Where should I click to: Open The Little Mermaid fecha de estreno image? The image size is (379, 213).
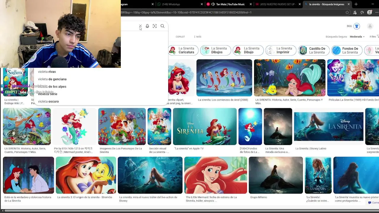(216, 175)
